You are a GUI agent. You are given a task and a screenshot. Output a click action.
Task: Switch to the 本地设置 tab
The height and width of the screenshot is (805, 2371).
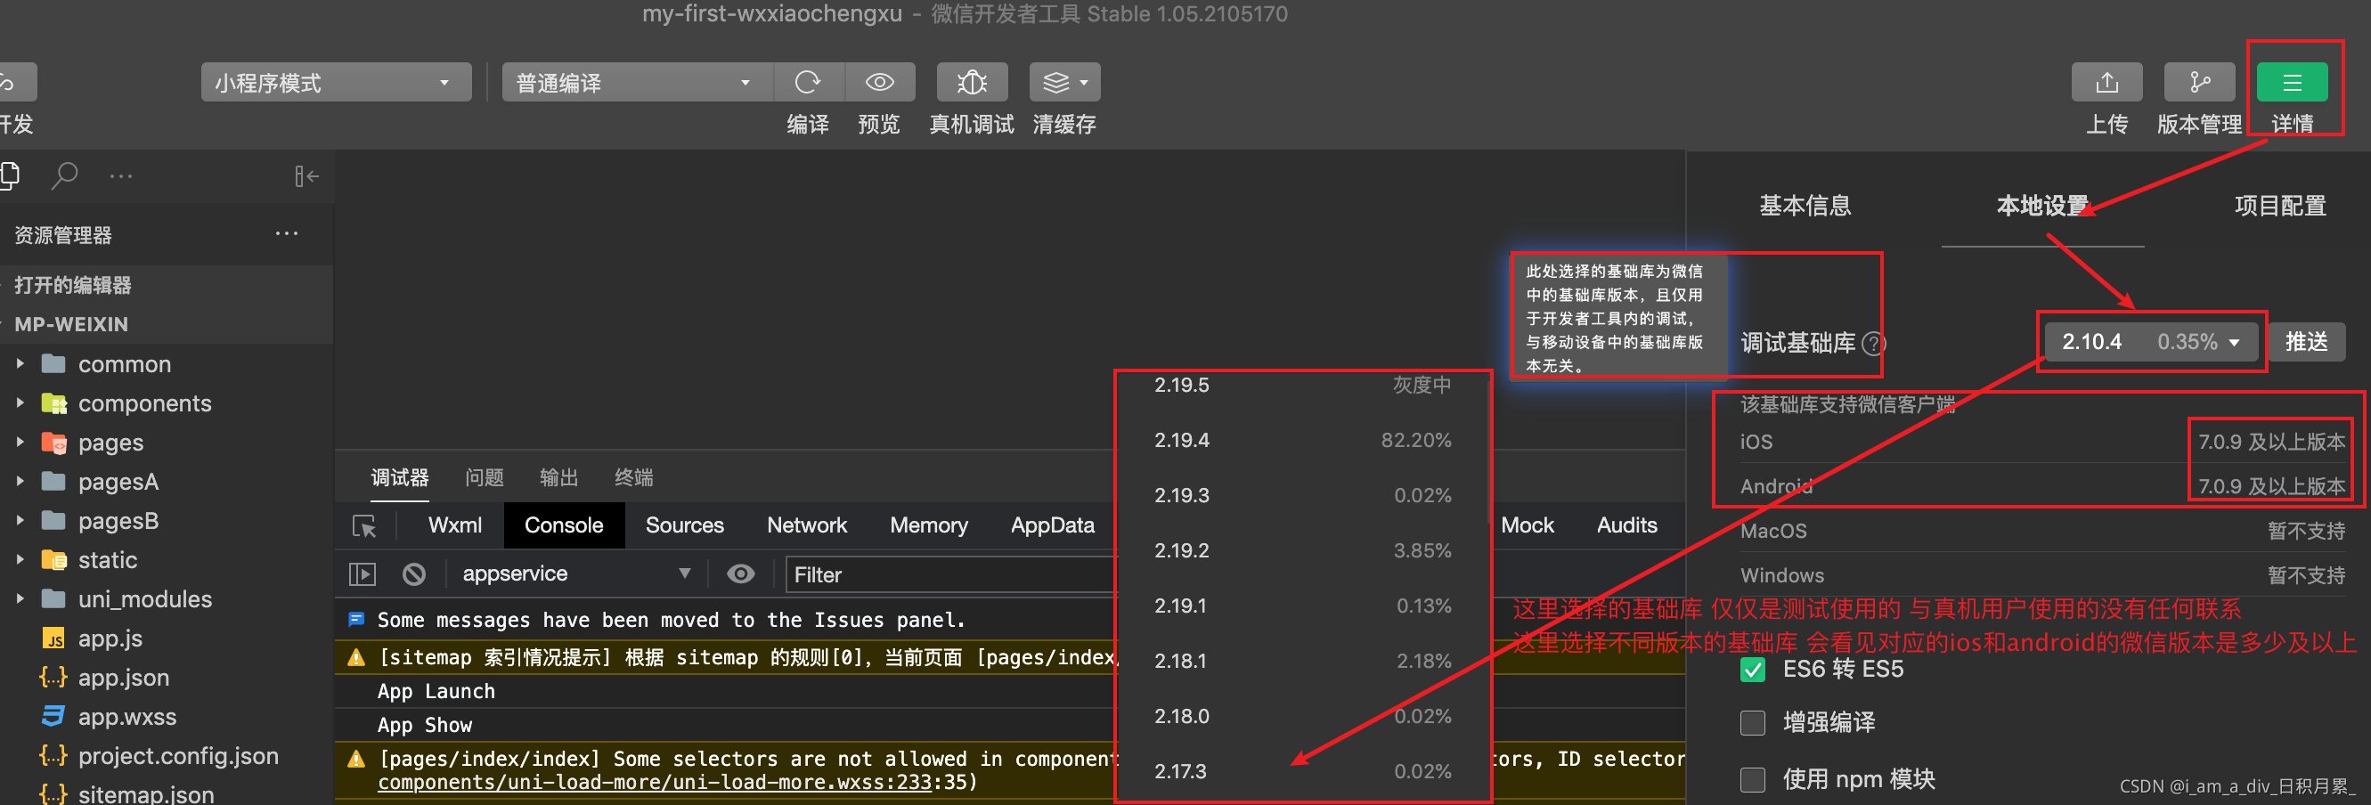coord(2042,205)
